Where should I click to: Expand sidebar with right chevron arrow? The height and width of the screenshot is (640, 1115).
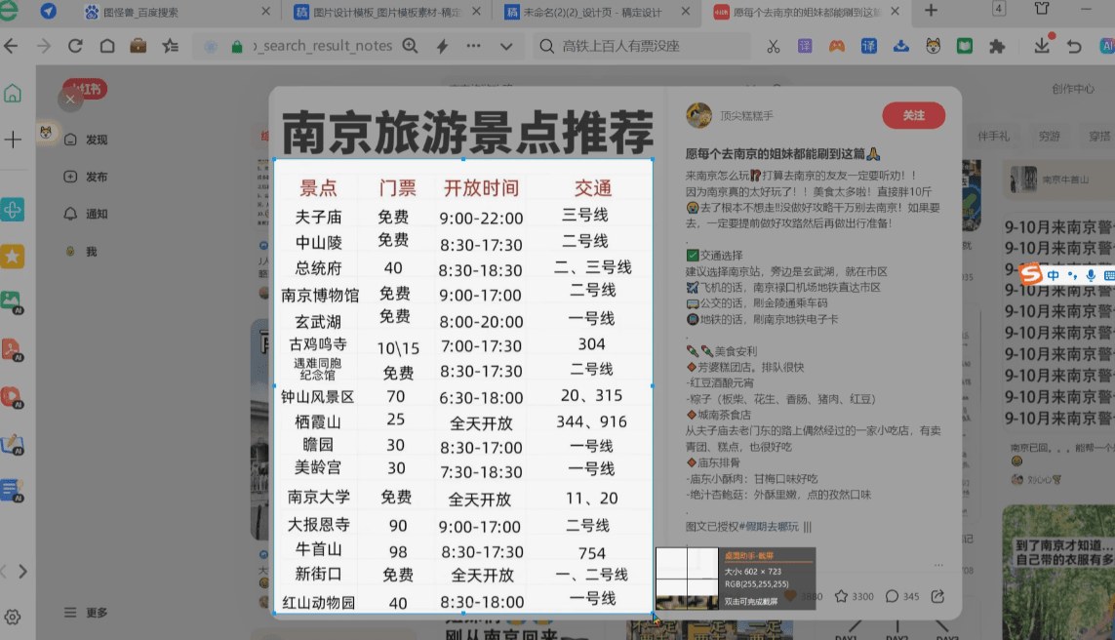pyautogui.click(x=22, y=571)
